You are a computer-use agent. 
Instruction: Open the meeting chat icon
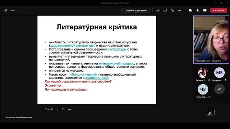[x=165, y=10]
